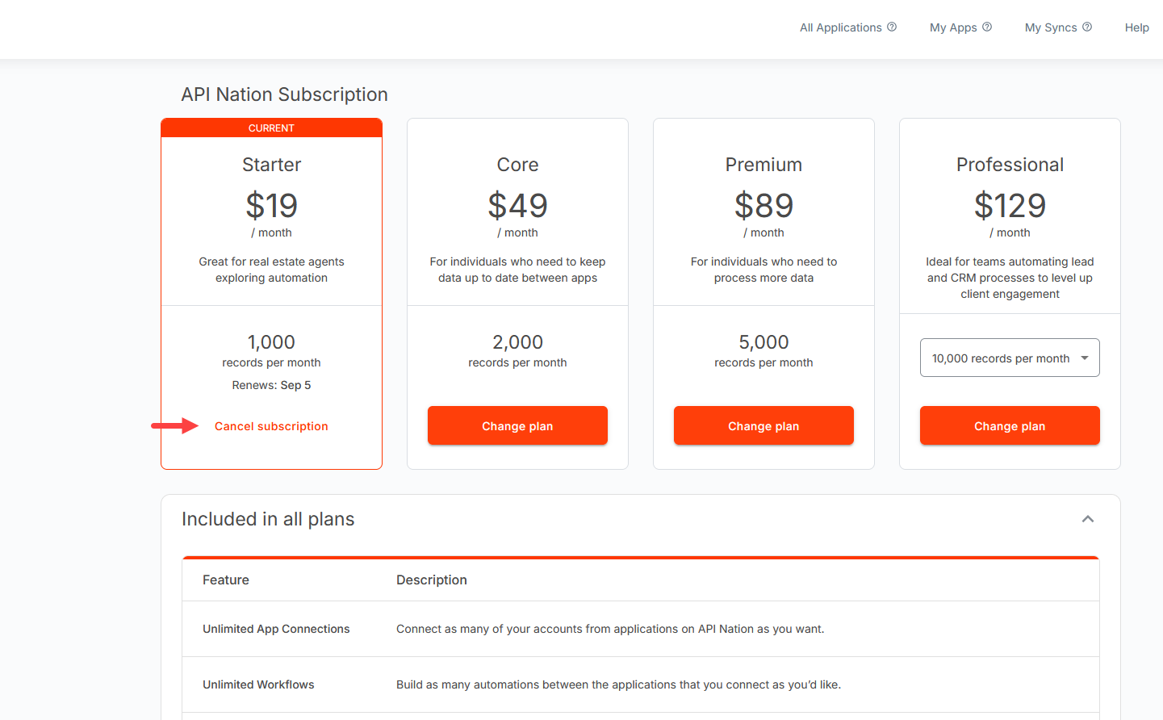Click the Feature column header
Image resolution: width=1163 pixels, height=720 pixels.
[226, 580]
